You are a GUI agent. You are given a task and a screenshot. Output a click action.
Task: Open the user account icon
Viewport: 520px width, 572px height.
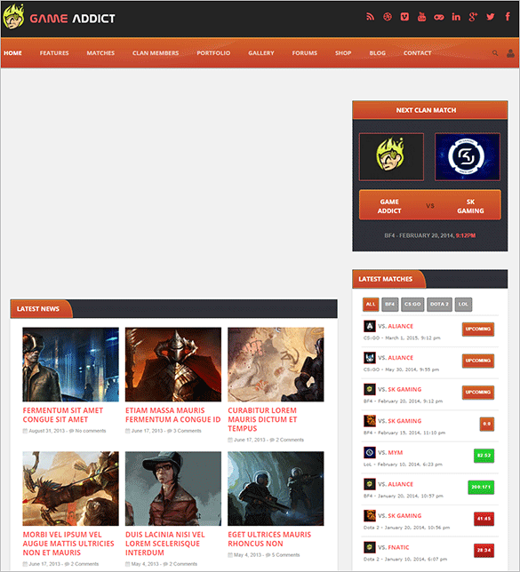(510, 53)
